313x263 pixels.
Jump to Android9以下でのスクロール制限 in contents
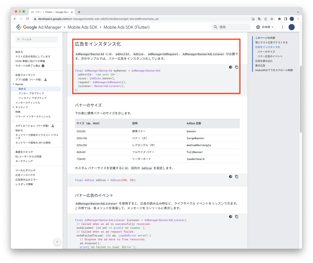coord(274,70)
